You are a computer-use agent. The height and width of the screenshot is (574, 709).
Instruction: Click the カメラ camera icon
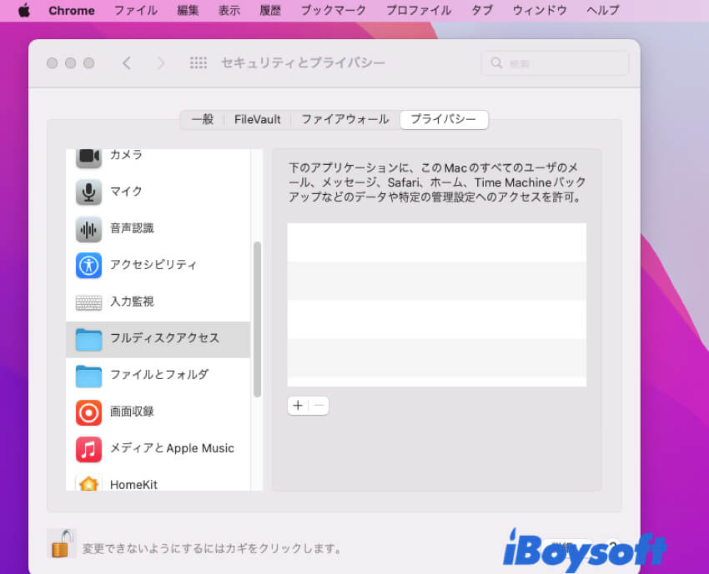click(x=88, y=157)
